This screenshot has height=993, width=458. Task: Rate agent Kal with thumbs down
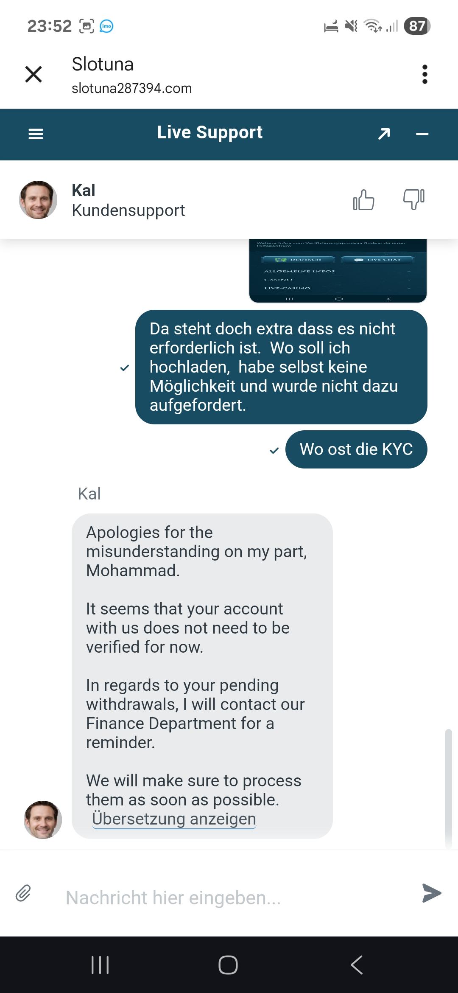[413, 199]
